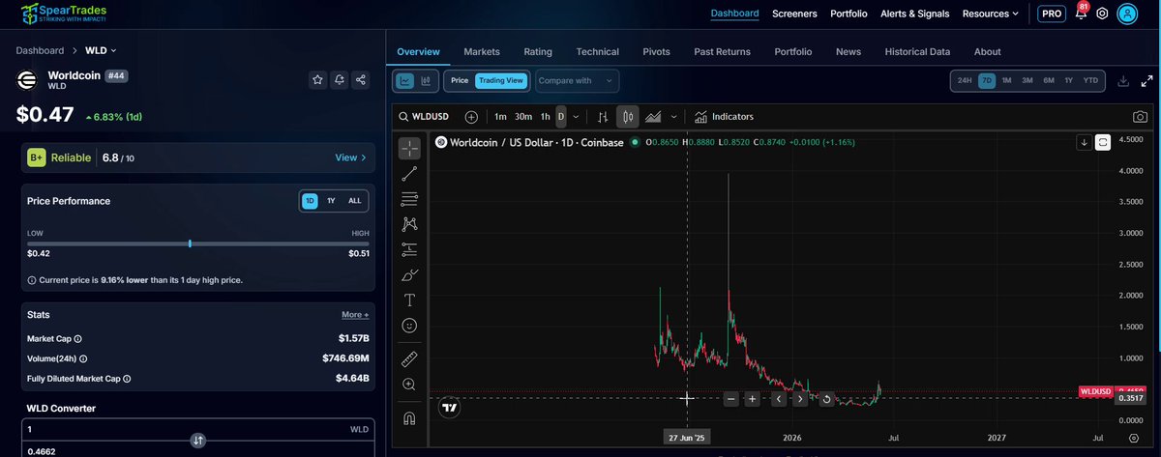Select the Trading View chart mode
The height and width of the screenshot is (457, 1161).
pos(501,81)
